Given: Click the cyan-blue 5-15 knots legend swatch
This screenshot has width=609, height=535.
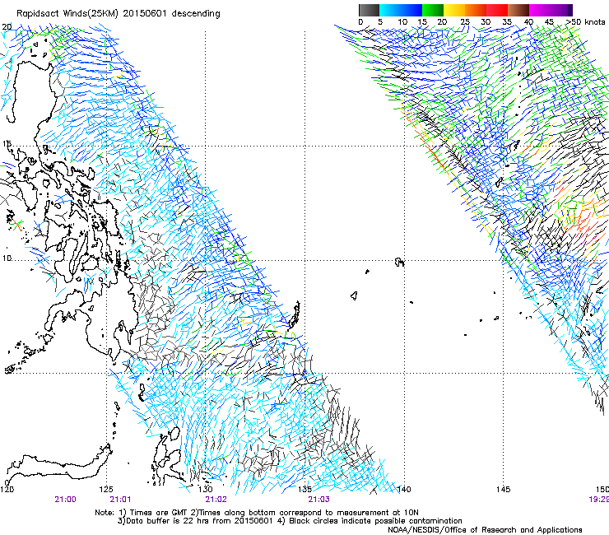Looking at the screenshot, I should click(x=401, y=10).
